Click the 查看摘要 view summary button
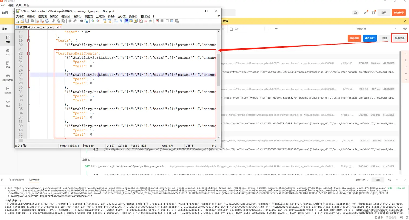The width and height of the screenshot is (409, 220). coord(354,38)
